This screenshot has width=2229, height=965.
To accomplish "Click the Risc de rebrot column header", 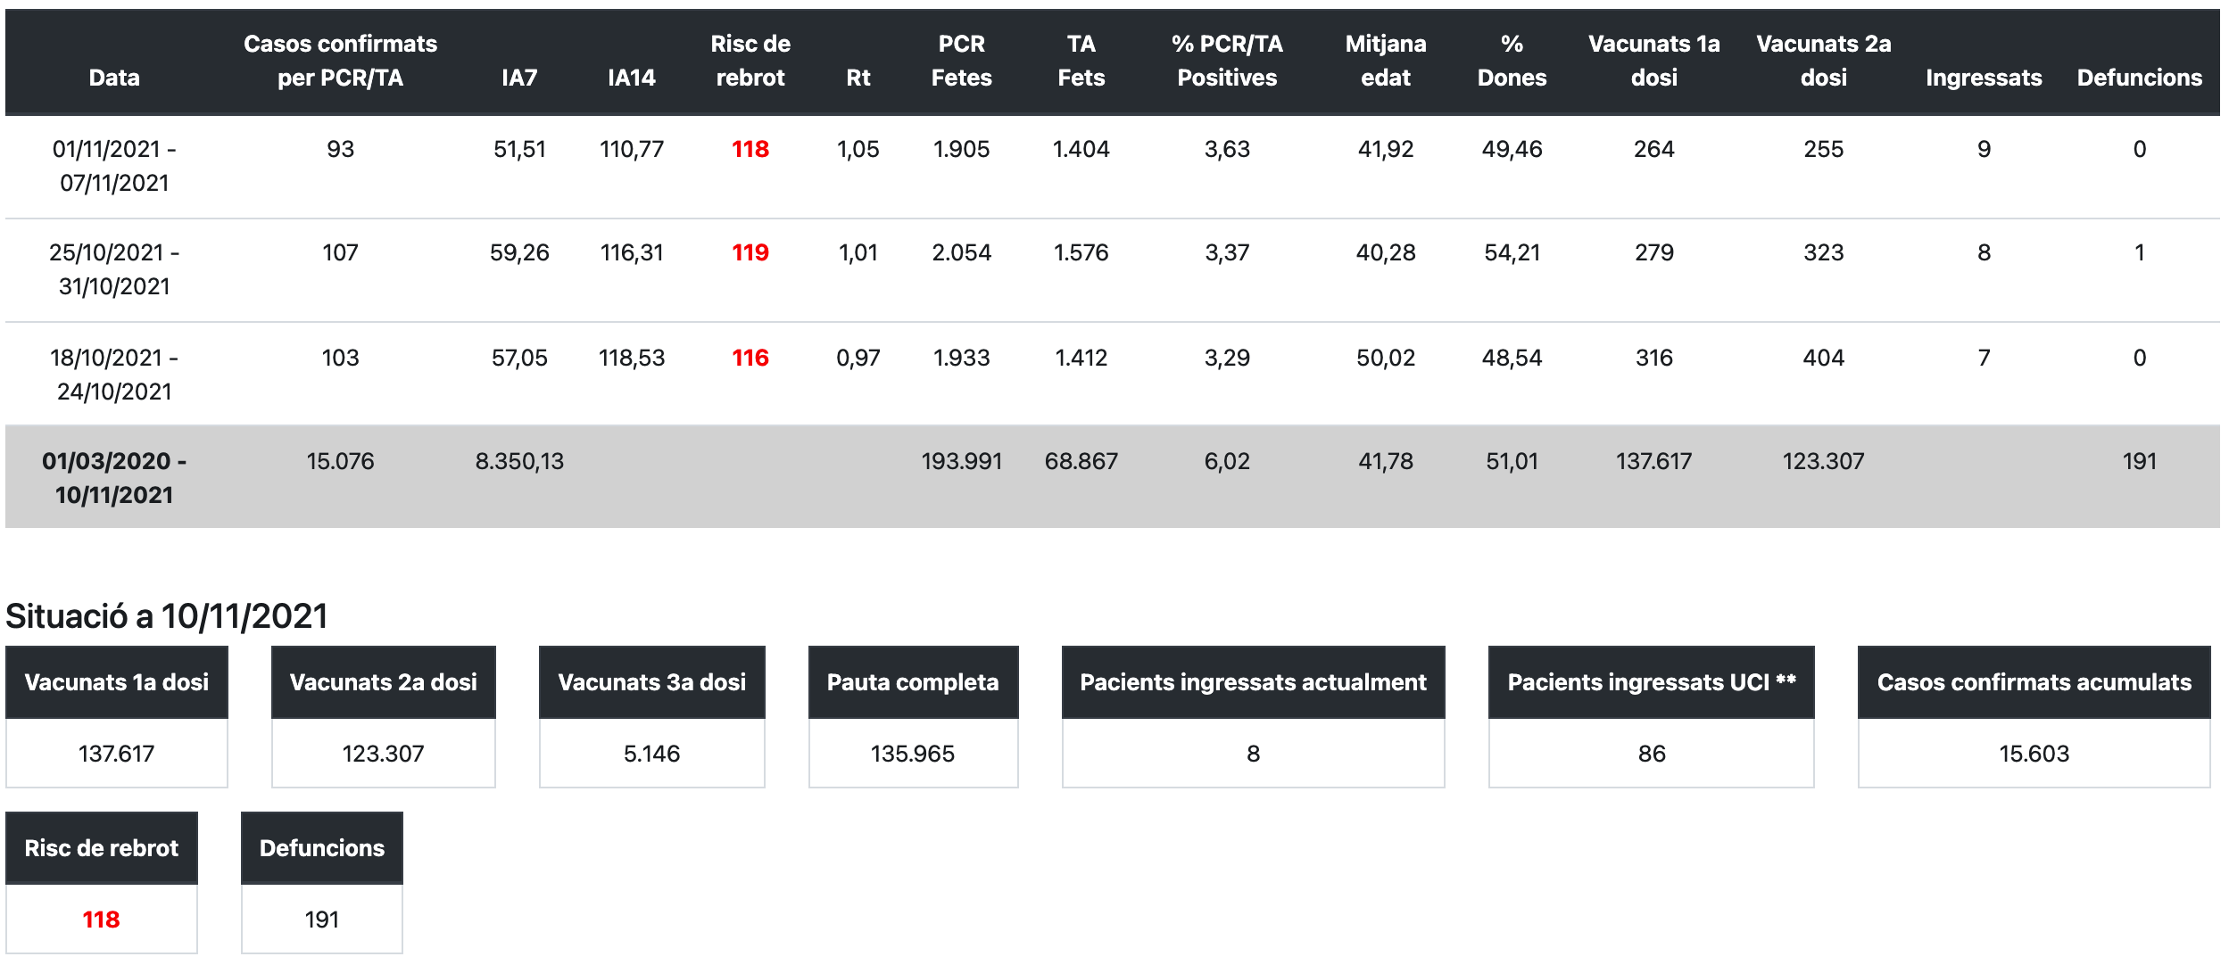I will click(x=750, y=61).
